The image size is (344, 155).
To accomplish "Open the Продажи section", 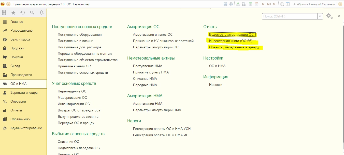I will 23,48.
